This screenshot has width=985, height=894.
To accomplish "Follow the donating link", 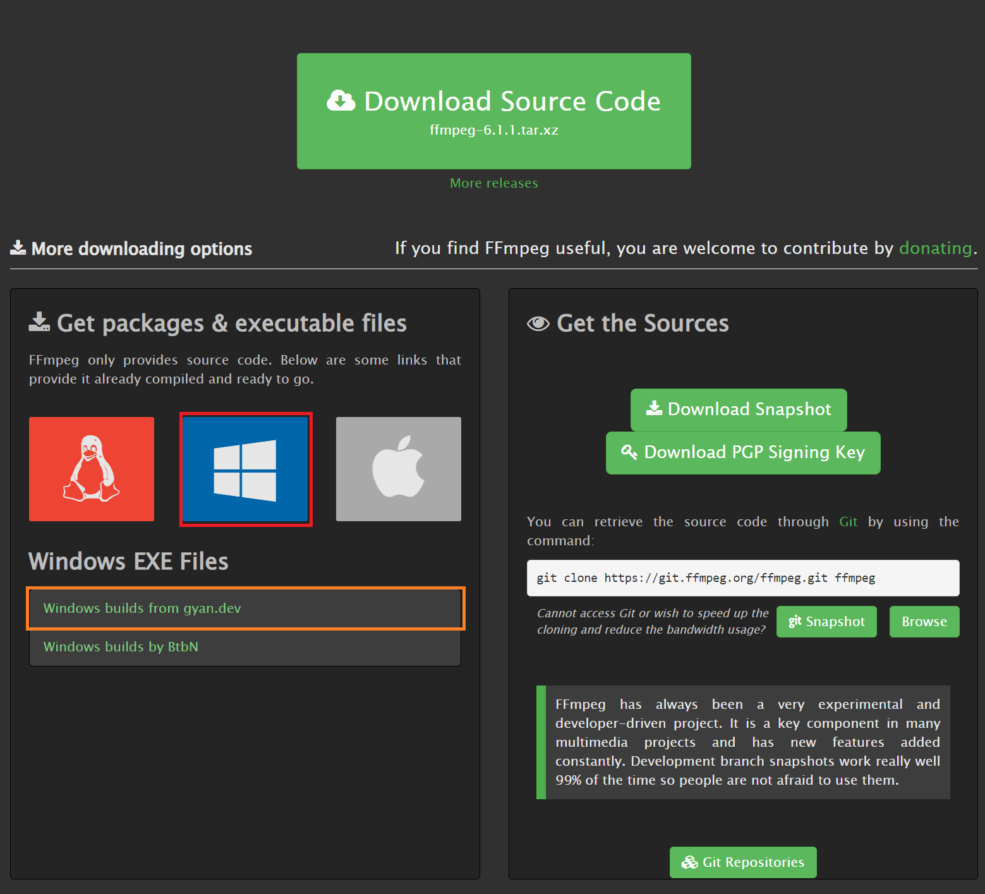I will tap(935, 248).
